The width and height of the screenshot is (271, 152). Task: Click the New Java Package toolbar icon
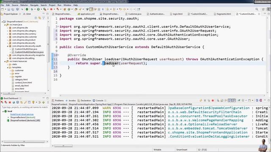pos(65,9)
